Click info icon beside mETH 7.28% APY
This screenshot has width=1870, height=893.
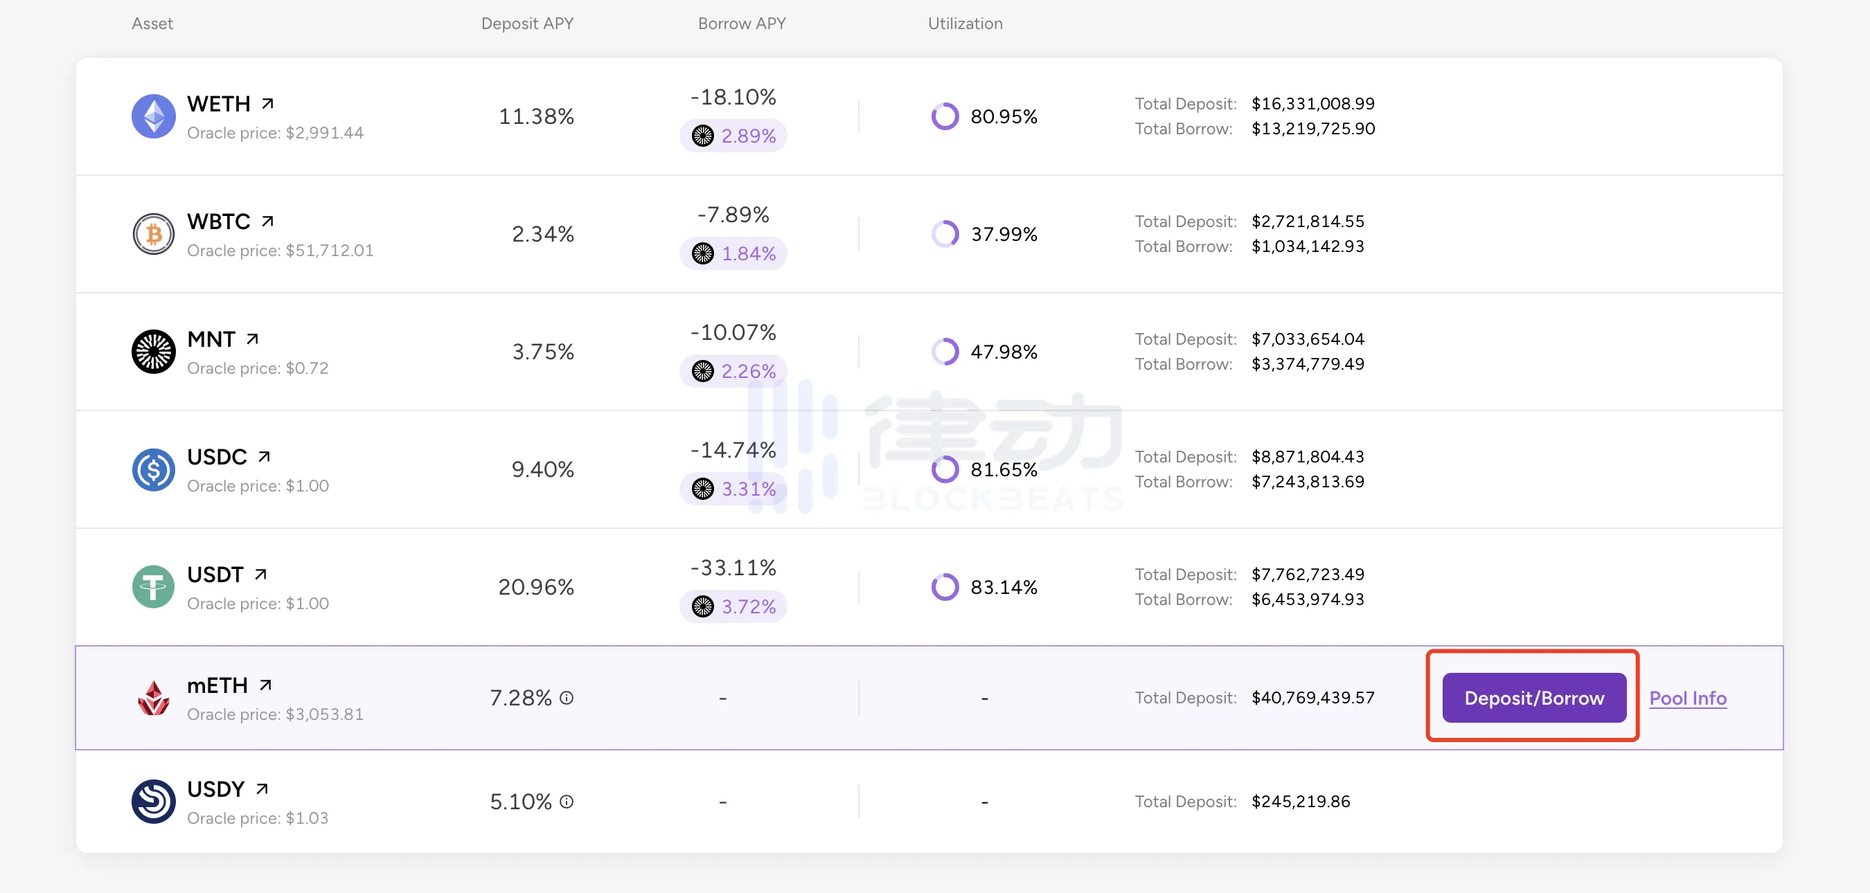567,698
